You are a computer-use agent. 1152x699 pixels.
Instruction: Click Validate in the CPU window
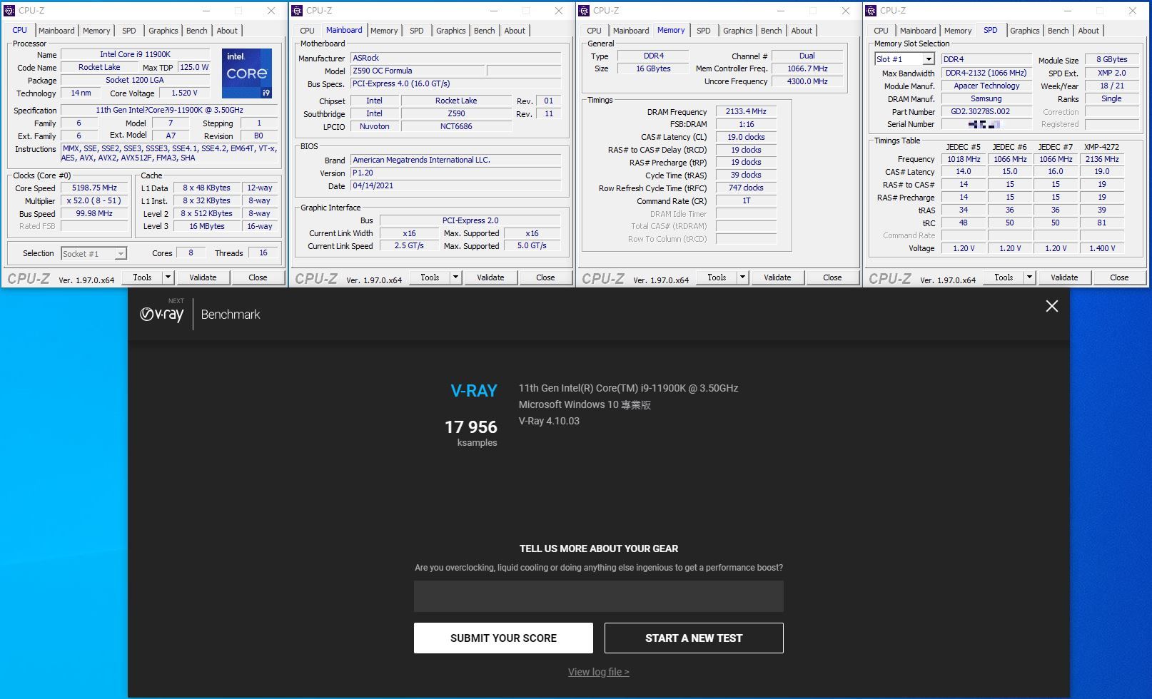click(x=203, y=277)
